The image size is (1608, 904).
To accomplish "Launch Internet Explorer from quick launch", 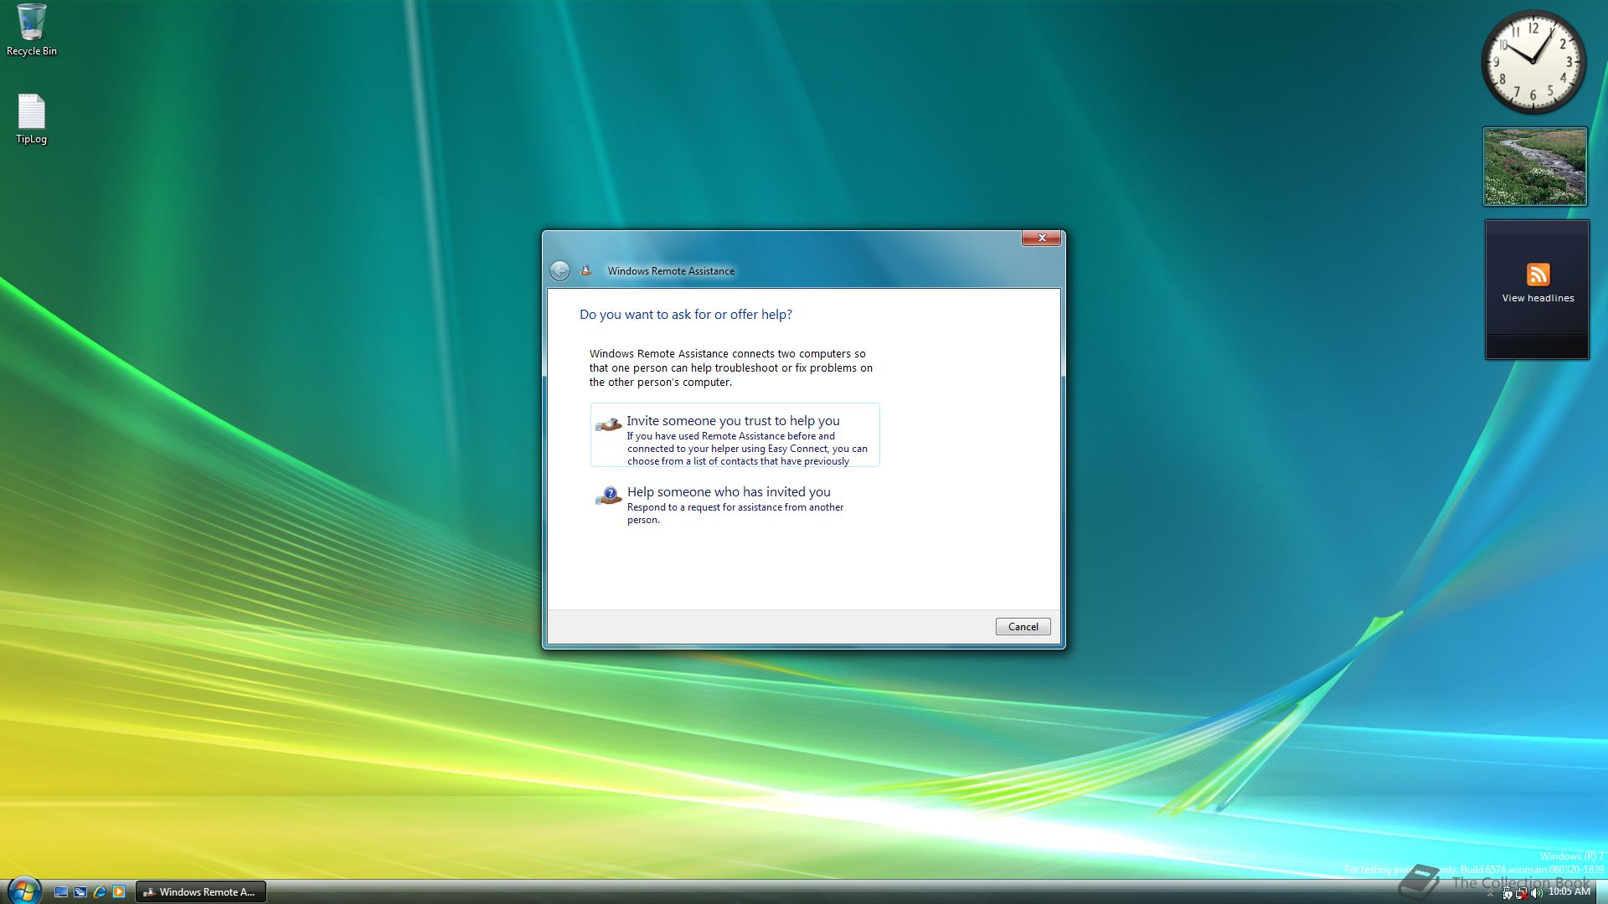I will pyautogui.click(x=100, y=892).
